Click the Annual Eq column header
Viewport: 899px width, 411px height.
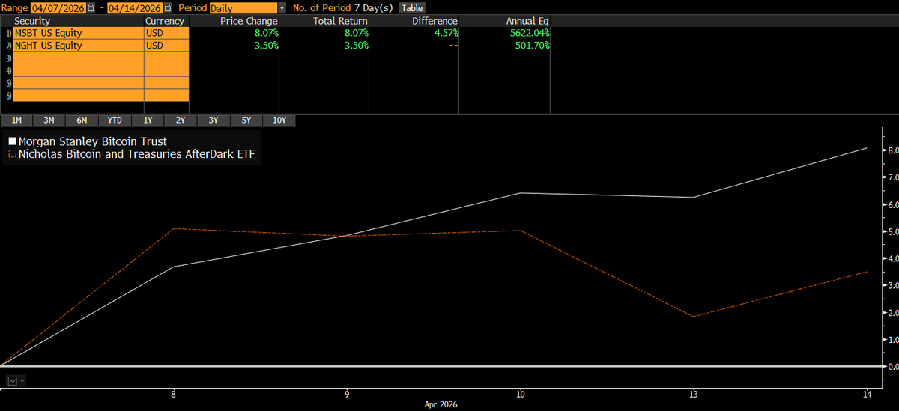(527, 21)
